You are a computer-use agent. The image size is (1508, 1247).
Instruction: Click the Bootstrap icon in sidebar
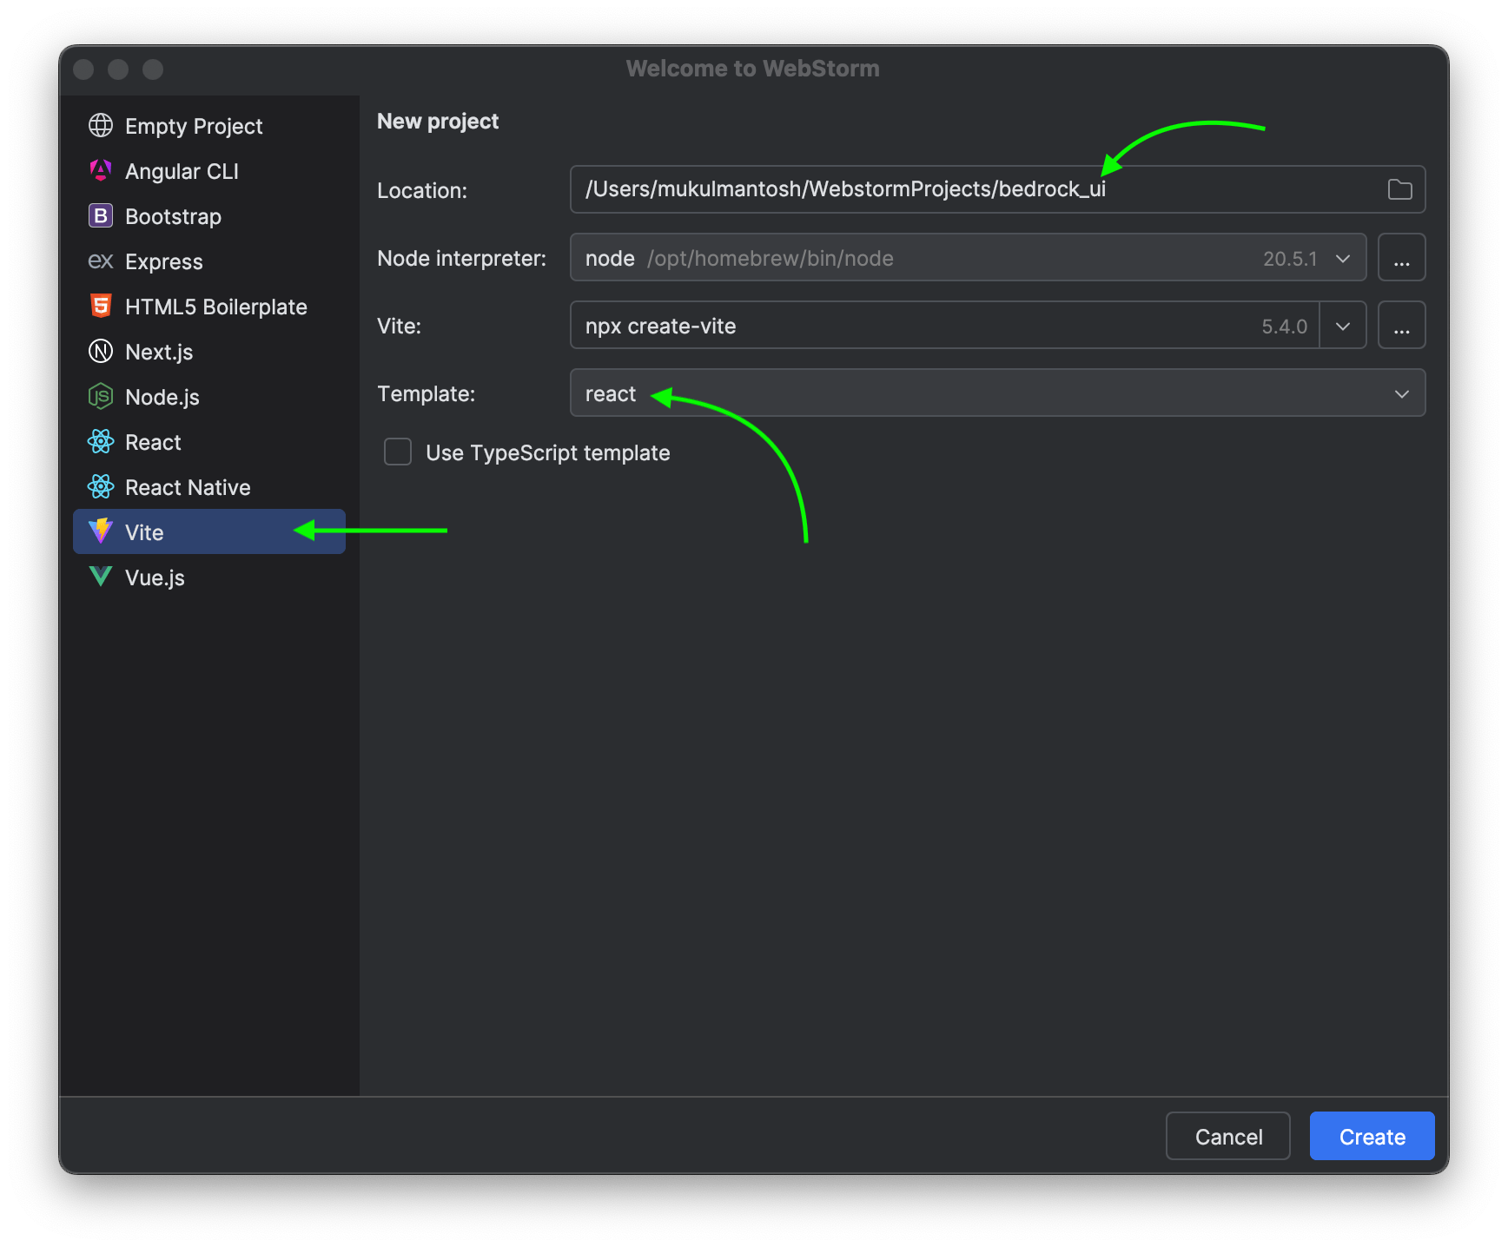(101, 216)
